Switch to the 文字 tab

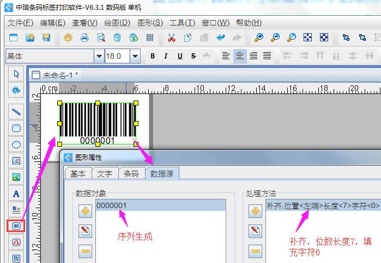(x=105, y=173)
